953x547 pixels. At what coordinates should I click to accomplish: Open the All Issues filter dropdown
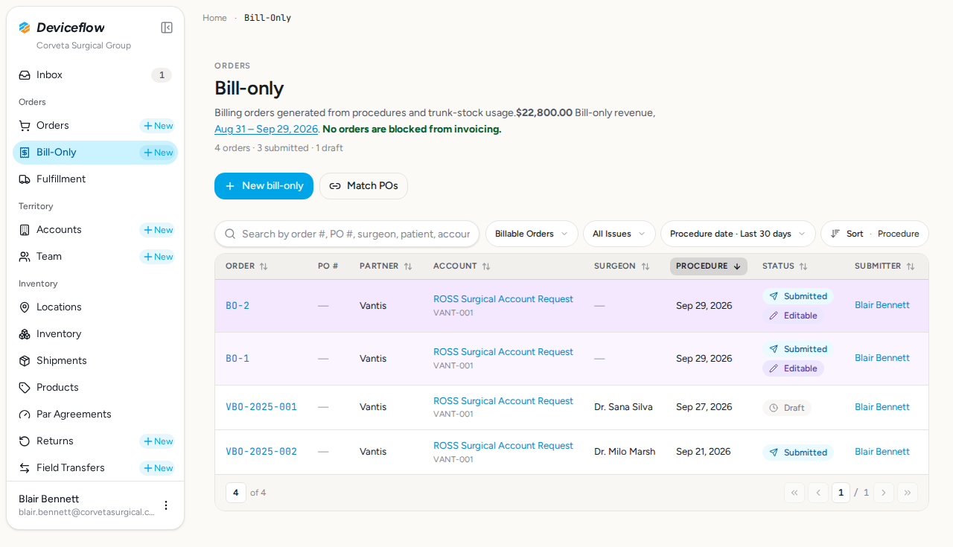619,234
